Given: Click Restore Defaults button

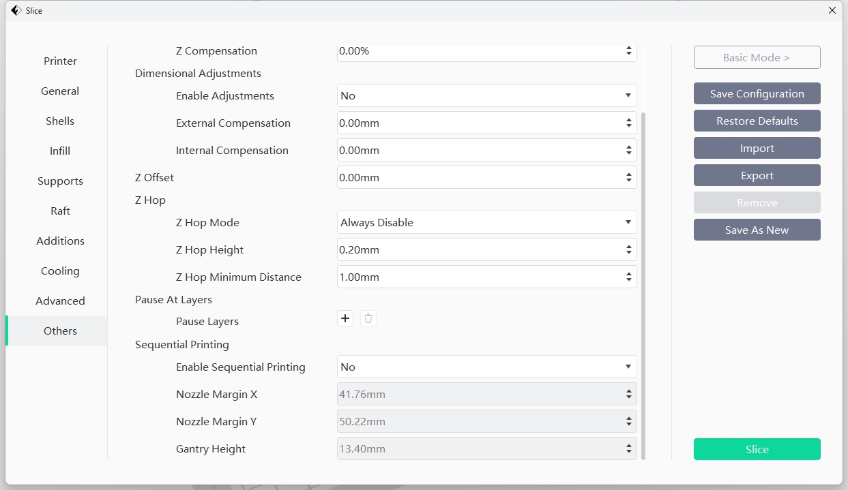Looking at the screenshot, I should [x=757, y=121].
